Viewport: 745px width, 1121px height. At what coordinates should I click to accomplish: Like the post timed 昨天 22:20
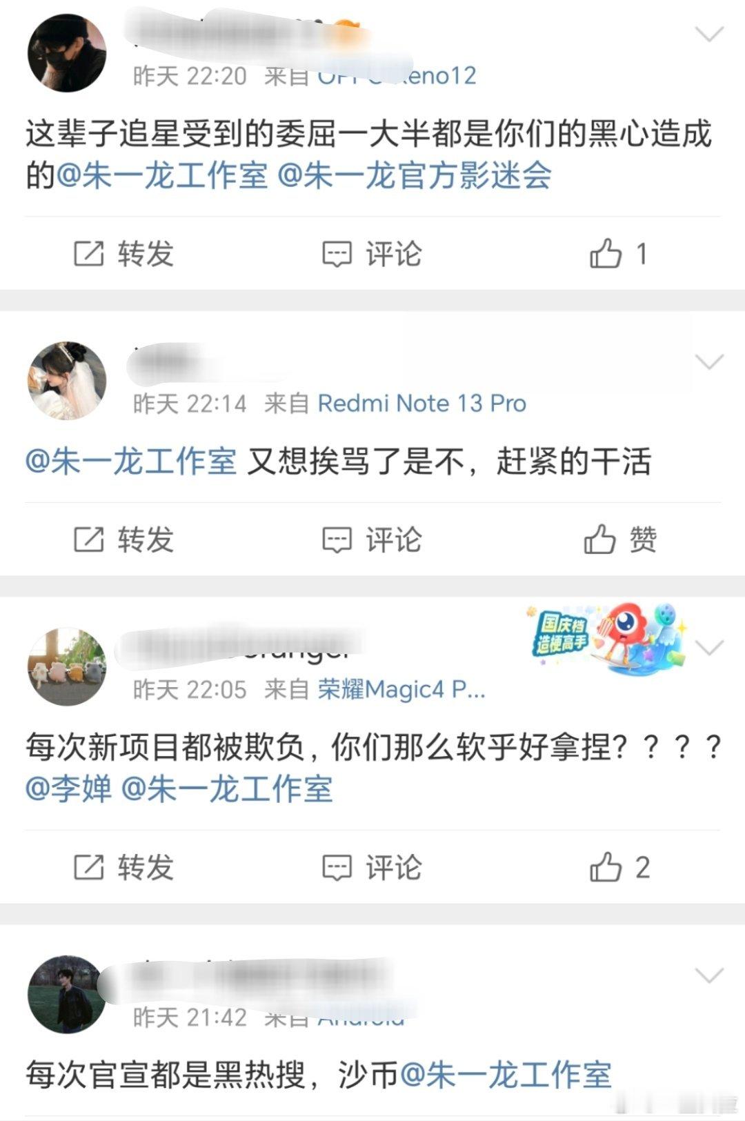coord(619,254)
